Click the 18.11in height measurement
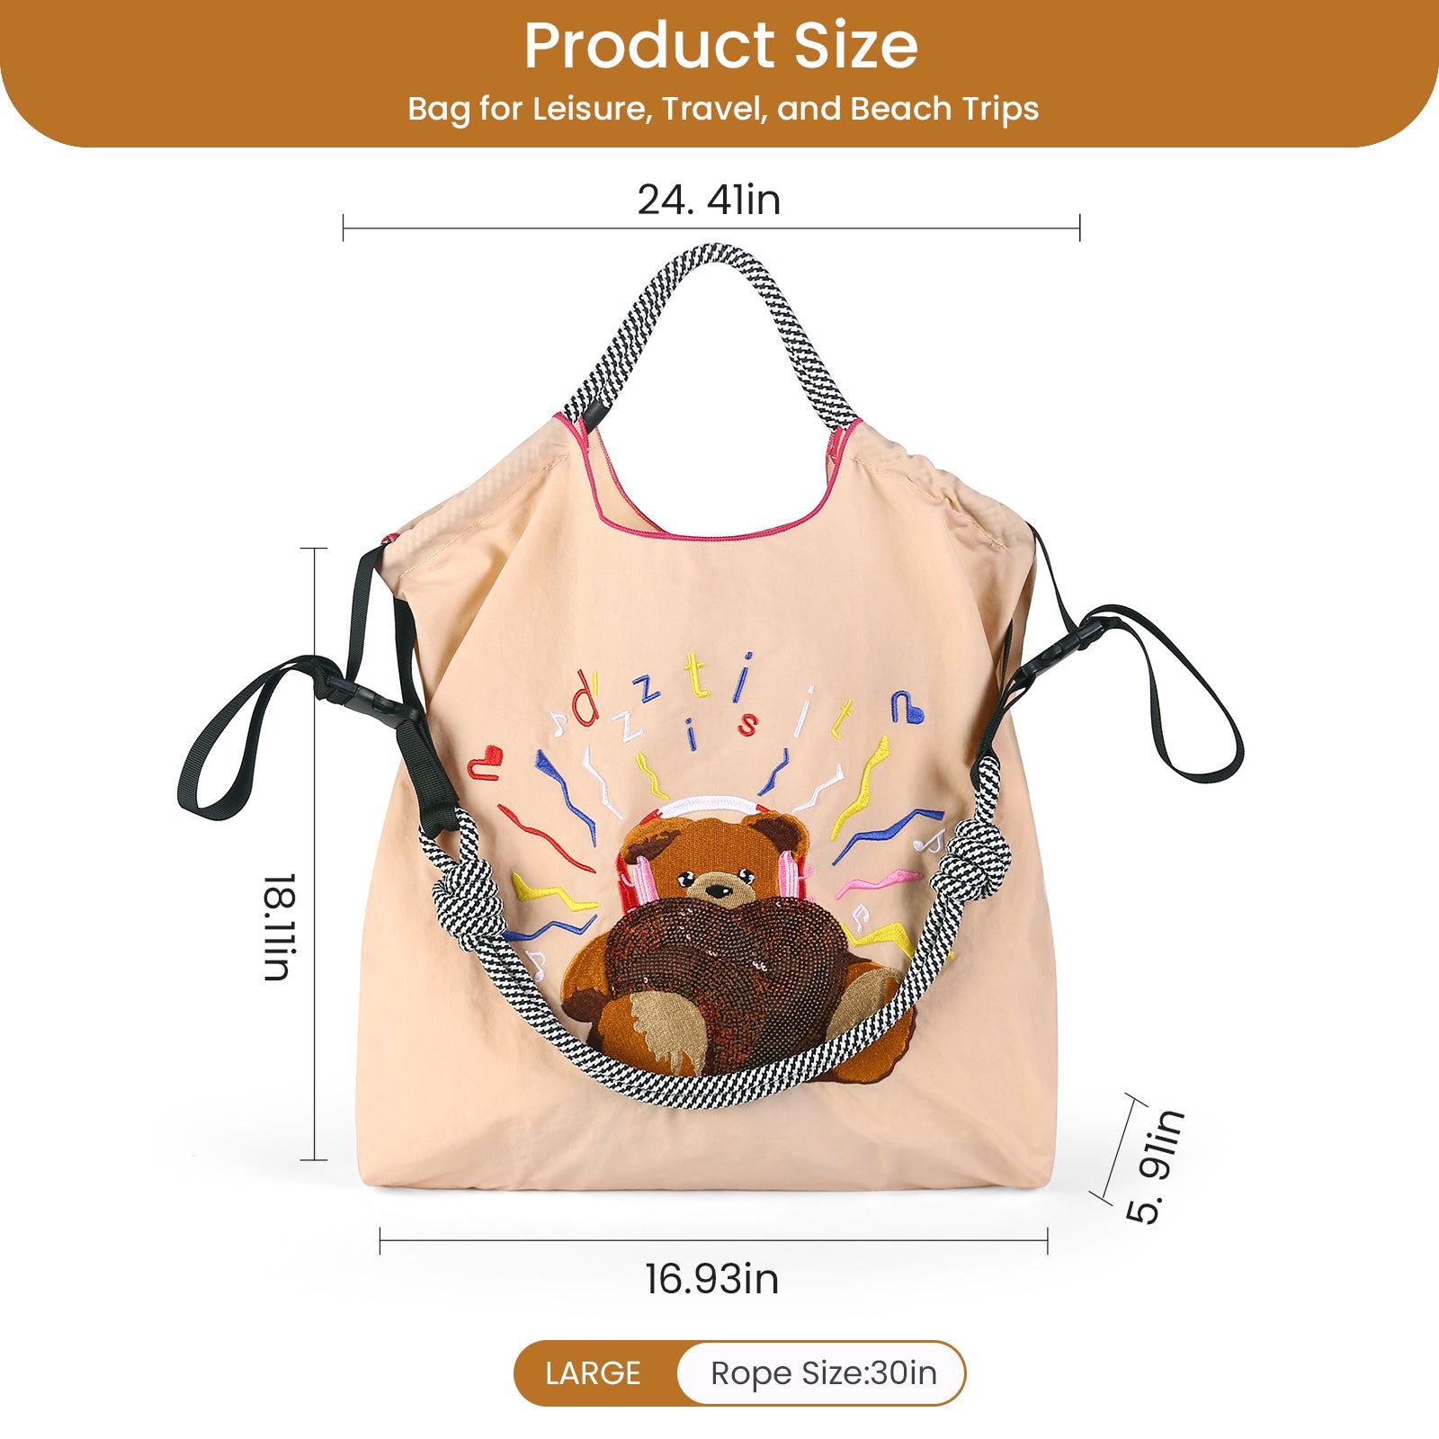 coord(279,926)
